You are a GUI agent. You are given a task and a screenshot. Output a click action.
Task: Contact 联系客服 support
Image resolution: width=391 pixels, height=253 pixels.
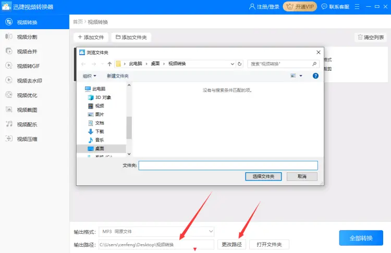(335, 6)
